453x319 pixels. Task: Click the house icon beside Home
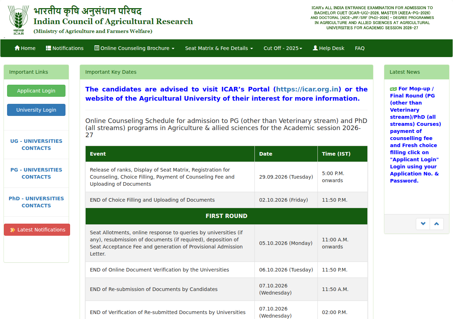click(17, 48)
